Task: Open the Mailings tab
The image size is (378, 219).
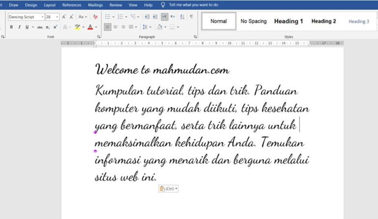Action: point(95,5)
